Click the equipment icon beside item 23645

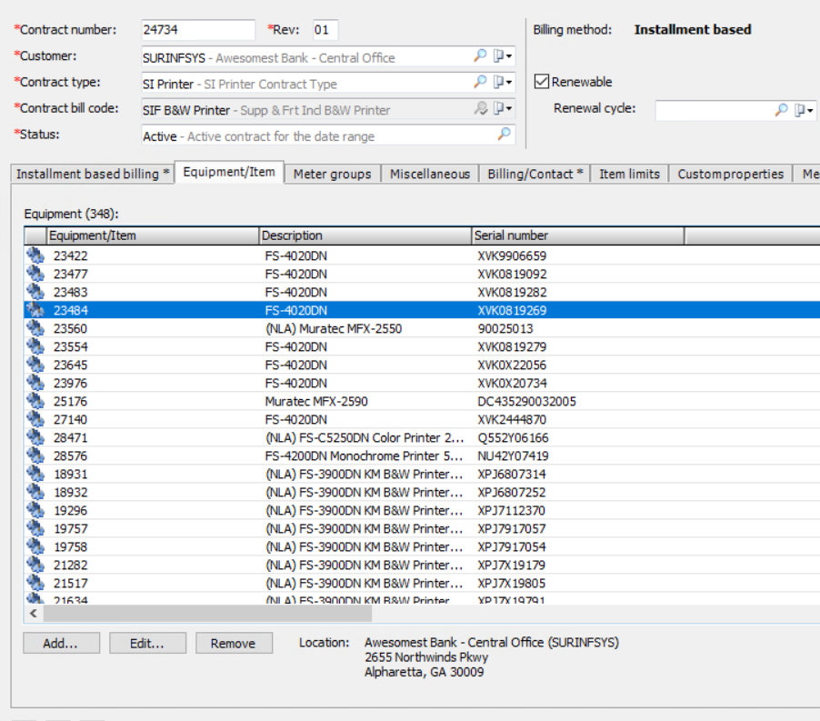(x=35, y=365)
